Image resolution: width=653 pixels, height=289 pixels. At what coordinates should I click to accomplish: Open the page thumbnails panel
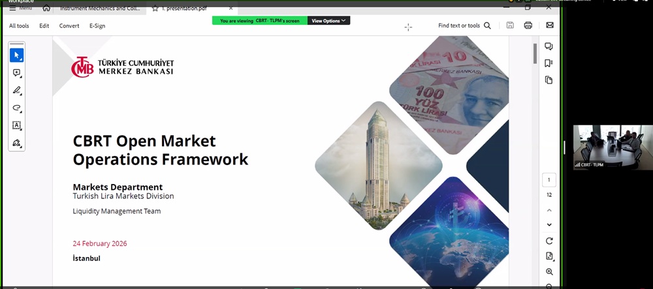pyautogui.click(x=549, y=80)
